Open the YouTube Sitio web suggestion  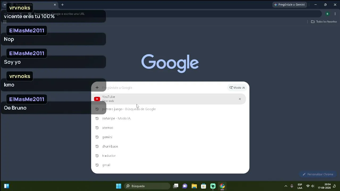[x=168, y=99]
